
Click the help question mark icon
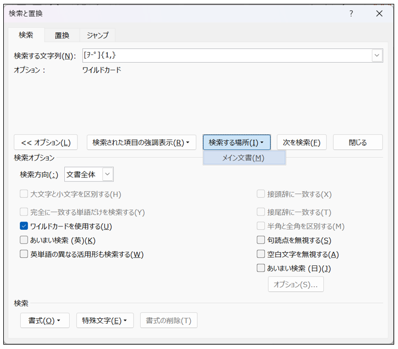(x=351, y=14)
